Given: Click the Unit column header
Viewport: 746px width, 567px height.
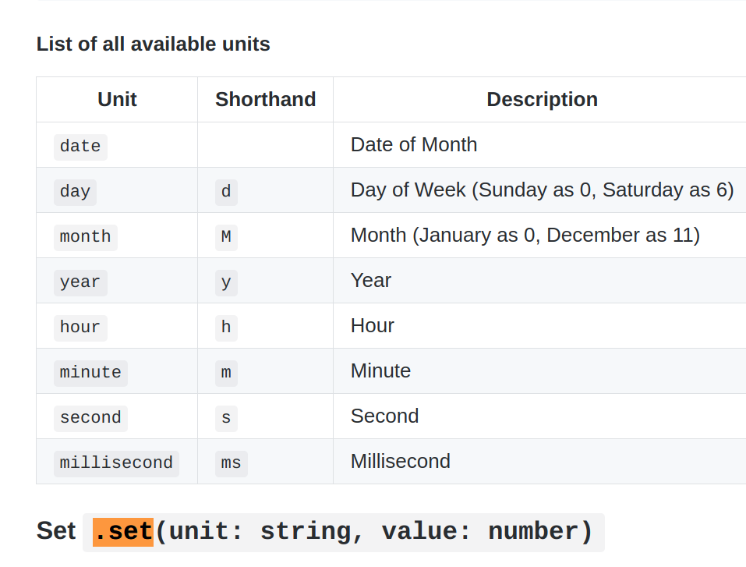Looking at the screenshot, I should click(x=117, y=100).
